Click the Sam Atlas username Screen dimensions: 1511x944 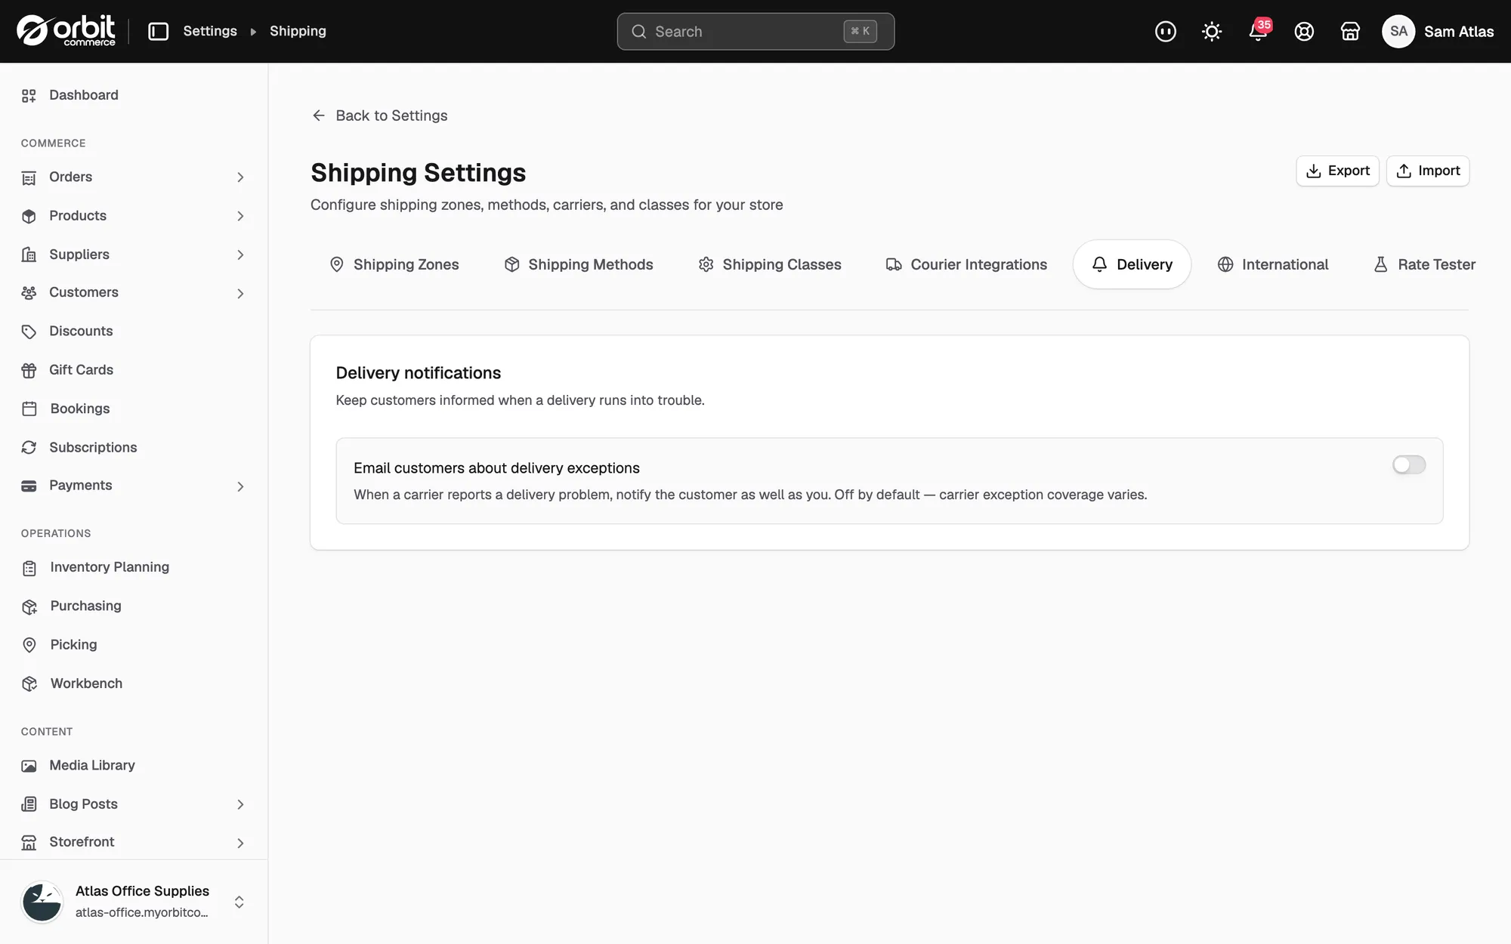coord(1459,32)
